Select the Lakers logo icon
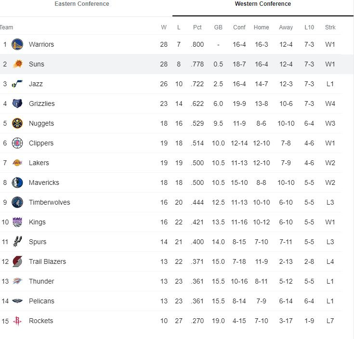The image size is (354, 339). pyautogui.click(x=17, y=163)
